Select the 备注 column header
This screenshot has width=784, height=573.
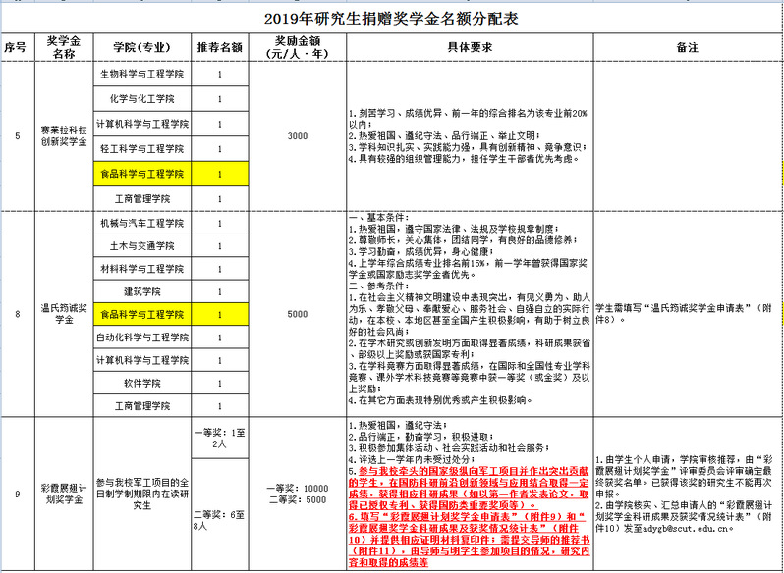point(687,47)
